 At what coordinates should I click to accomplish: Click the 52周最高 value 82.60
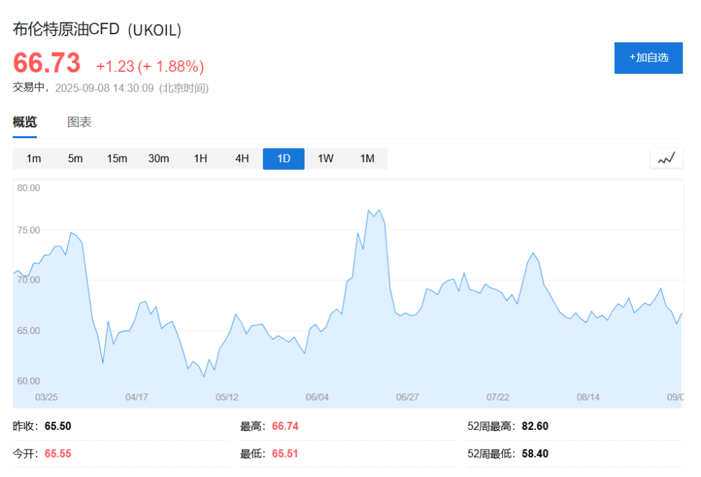pyautogui.click(x=535, y=426)
